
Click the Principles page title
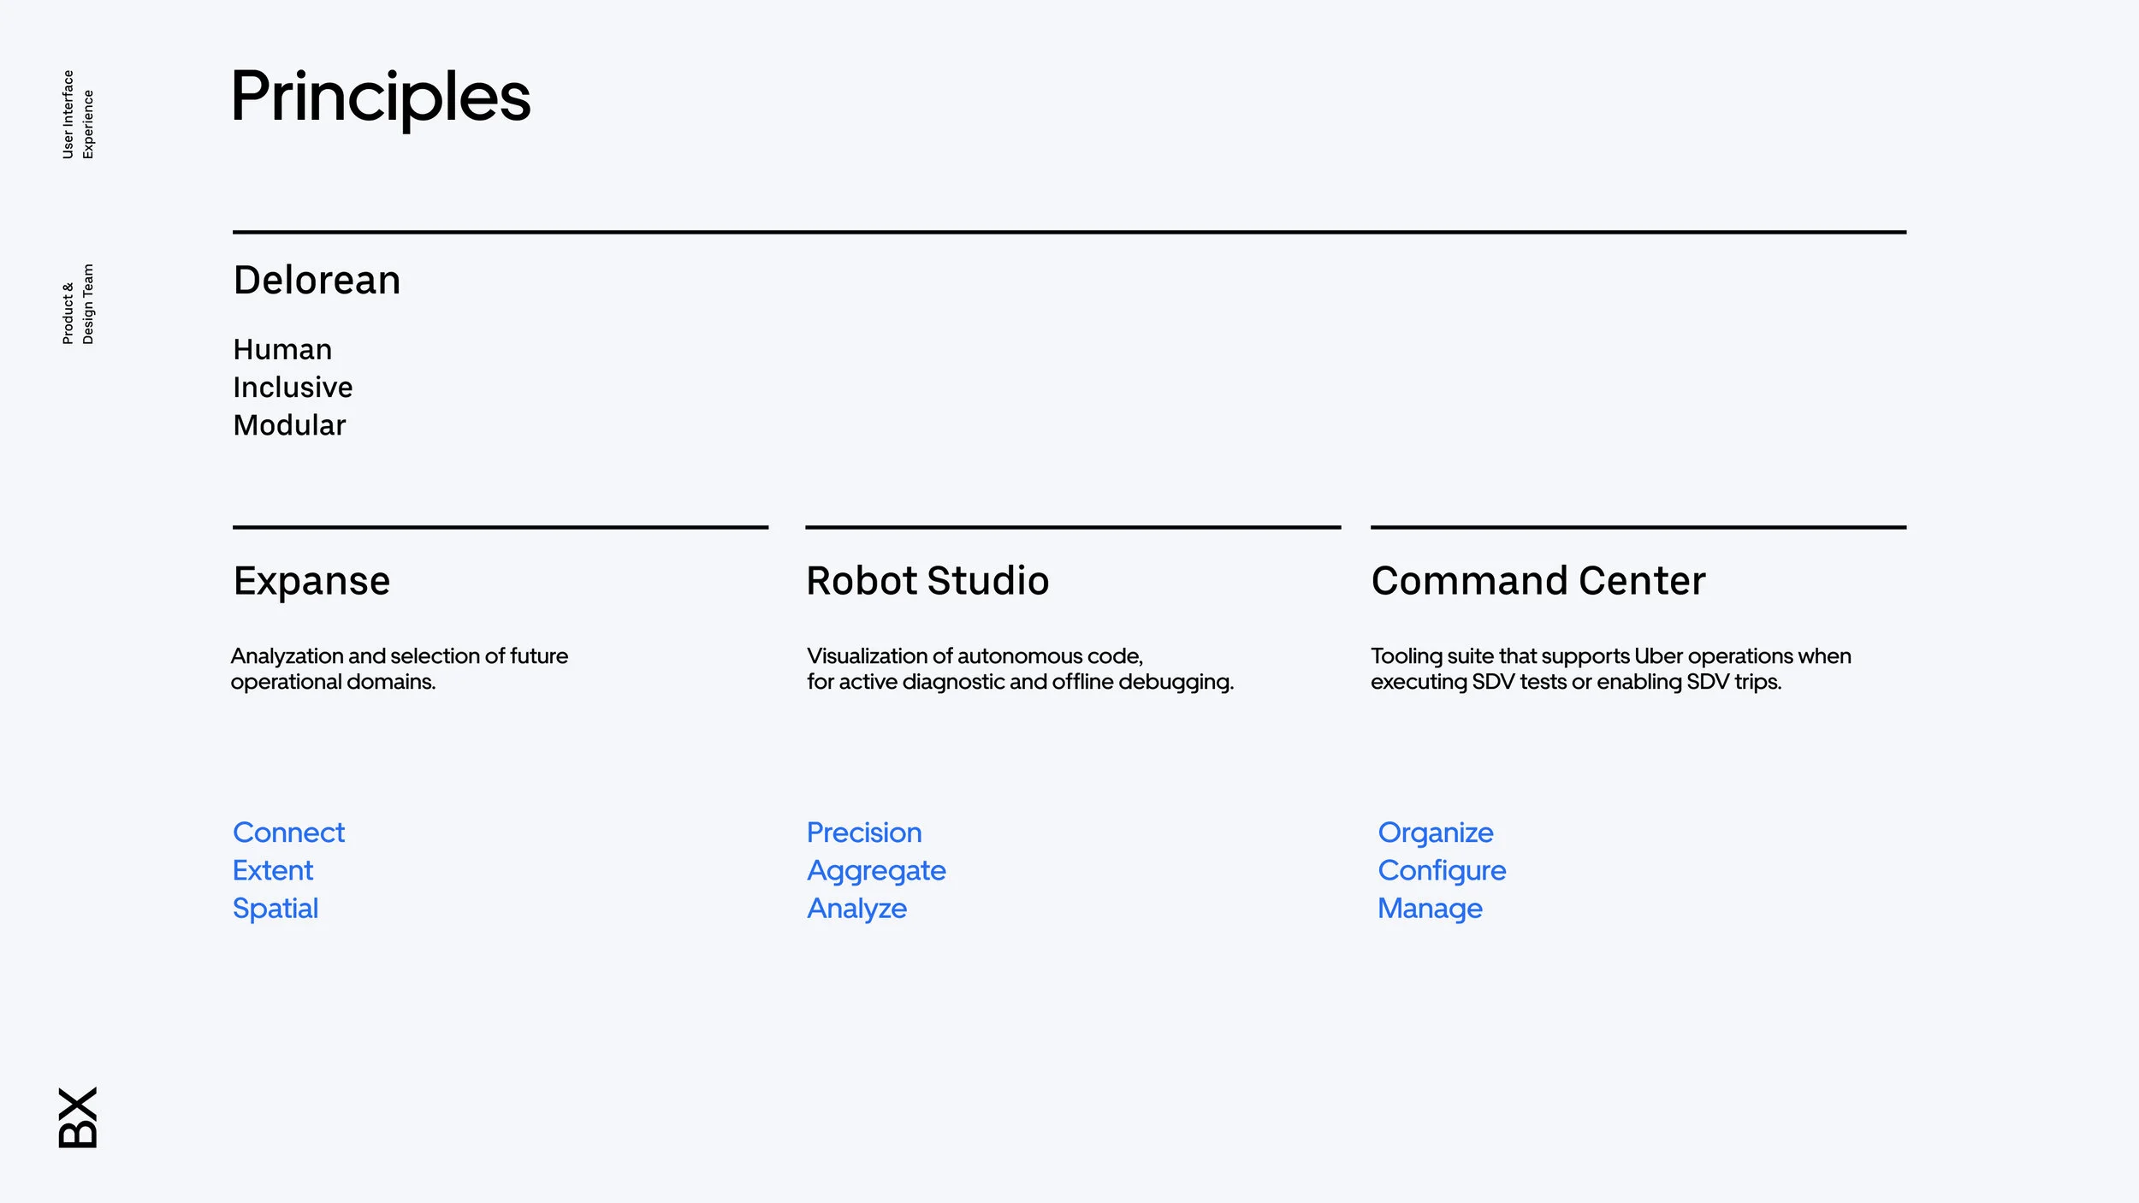click(x=381, y=97)
